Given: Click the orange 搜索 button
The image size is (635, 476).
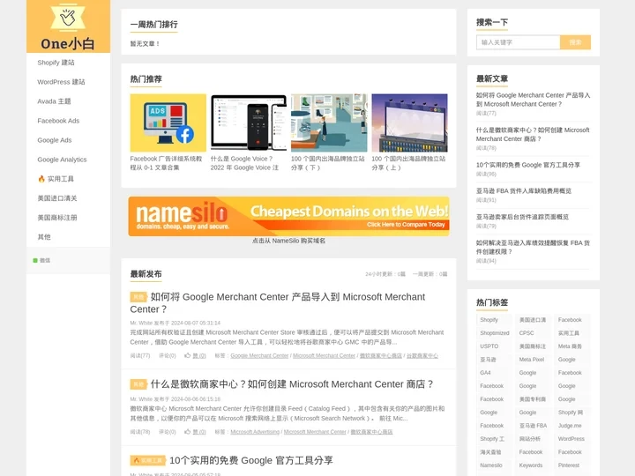Looking at the screenshot, I should tap(575, 42).
